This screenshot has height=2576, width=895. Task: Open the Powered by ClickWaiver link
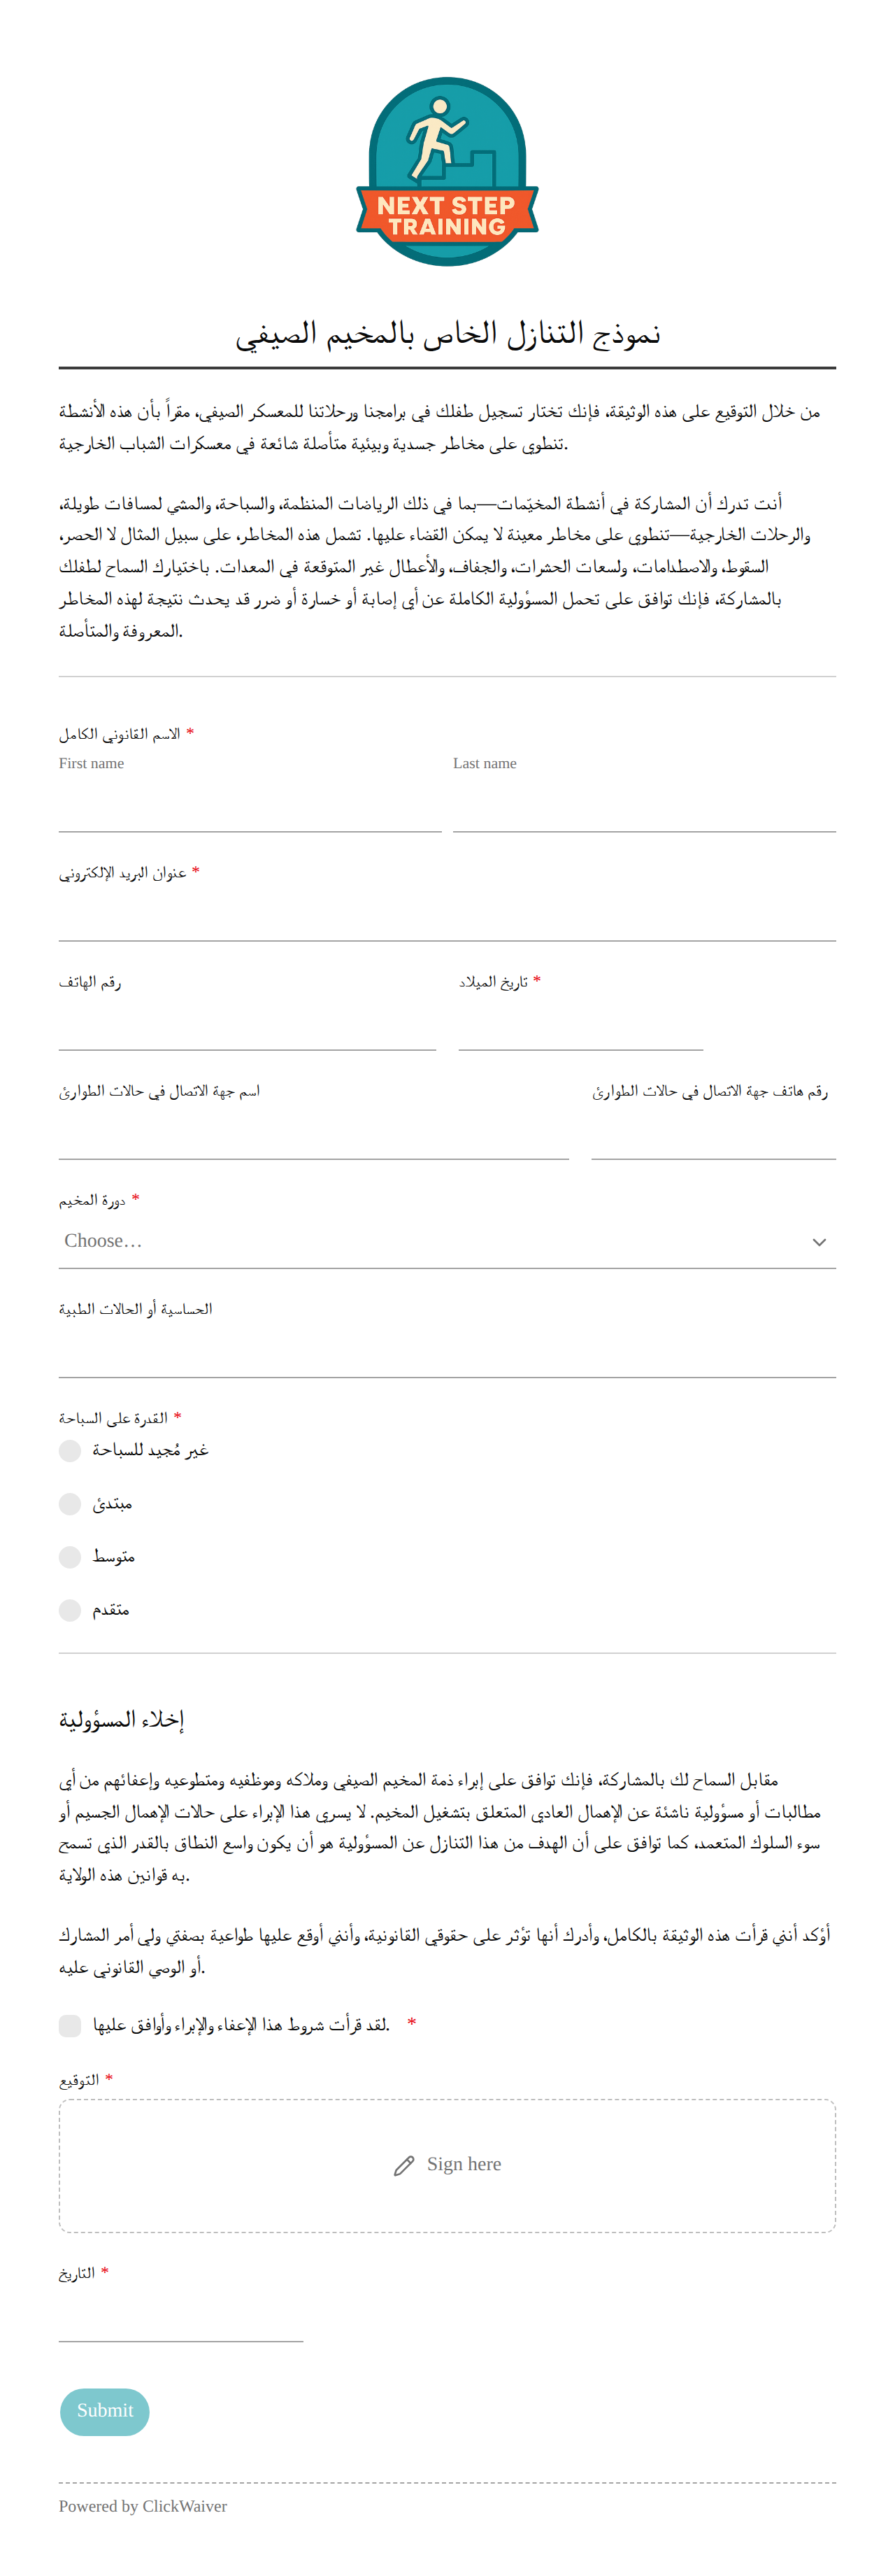tap(143, 2506)
